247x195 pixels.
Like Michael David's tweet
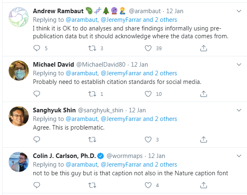point(148,94)
